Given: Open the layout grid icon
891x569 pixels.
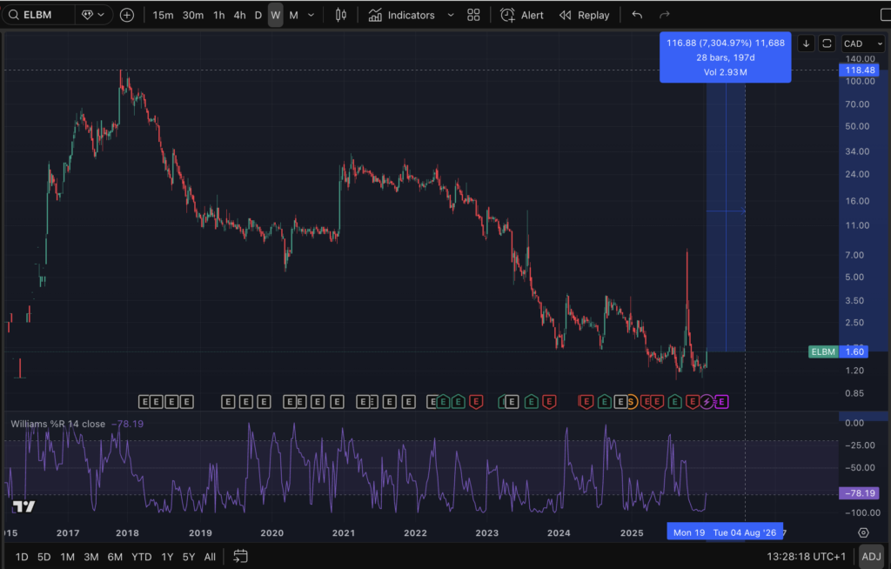Looking at the screenshot, I should click(473, 15).
